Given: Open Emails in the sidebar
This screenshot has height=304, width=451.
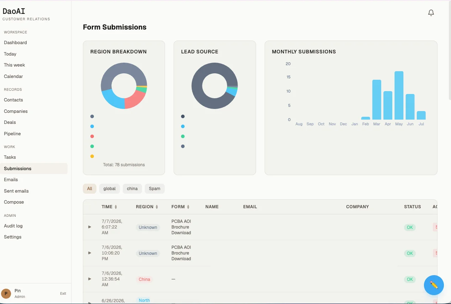Looking at the screenshot, I should tap(11, 179).
